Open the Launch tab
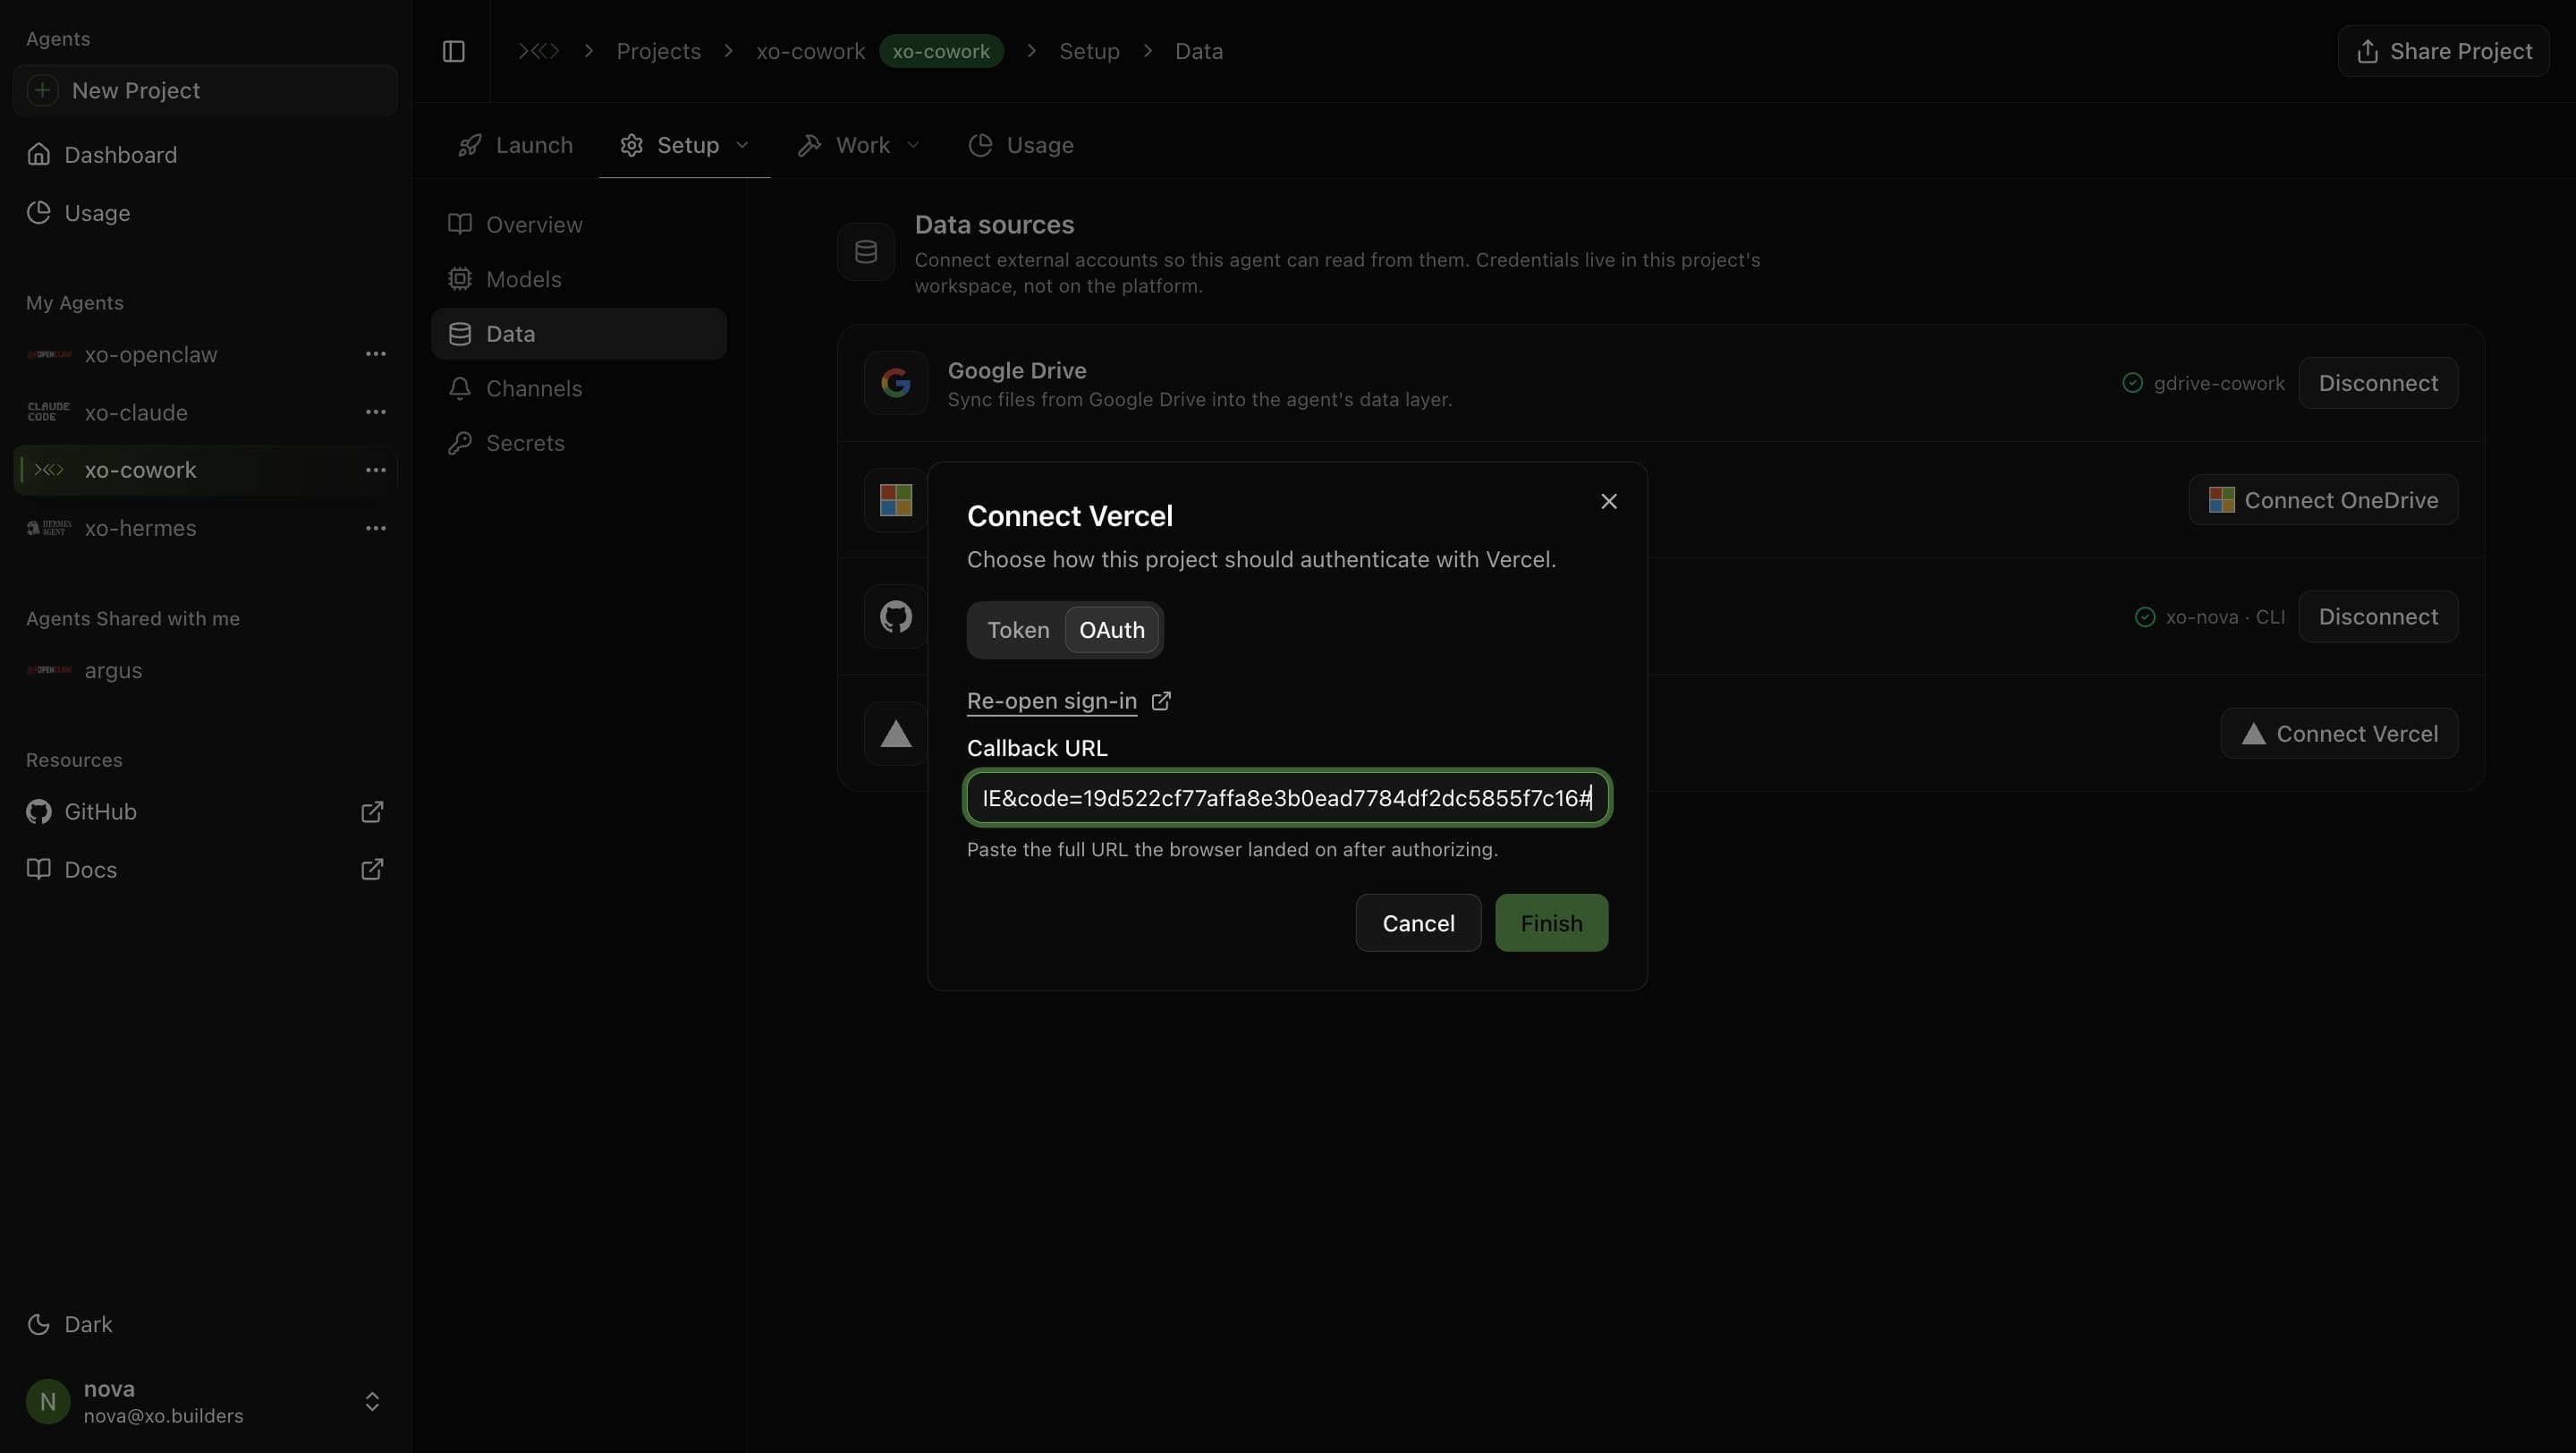Image resolution: width=2576 pixels, height=1453 pixels. click(x=515, y=145)
